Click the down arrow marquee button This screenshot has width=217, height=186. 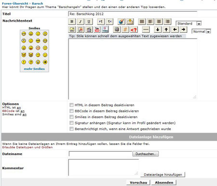pos(158,29)
